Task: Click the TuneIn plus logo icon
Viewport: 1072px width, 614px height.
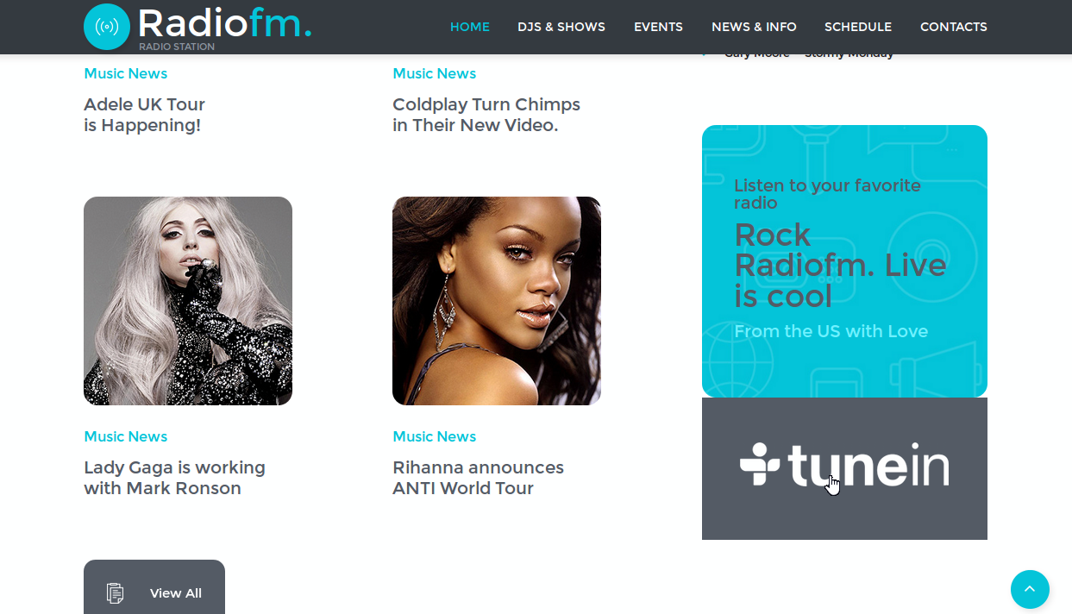Action: click(x=760, y=465)
